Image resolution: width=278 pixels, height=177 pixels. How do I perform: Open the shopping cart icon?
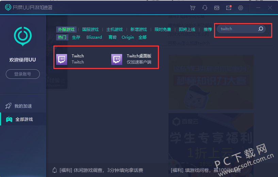tap(193, 8)
